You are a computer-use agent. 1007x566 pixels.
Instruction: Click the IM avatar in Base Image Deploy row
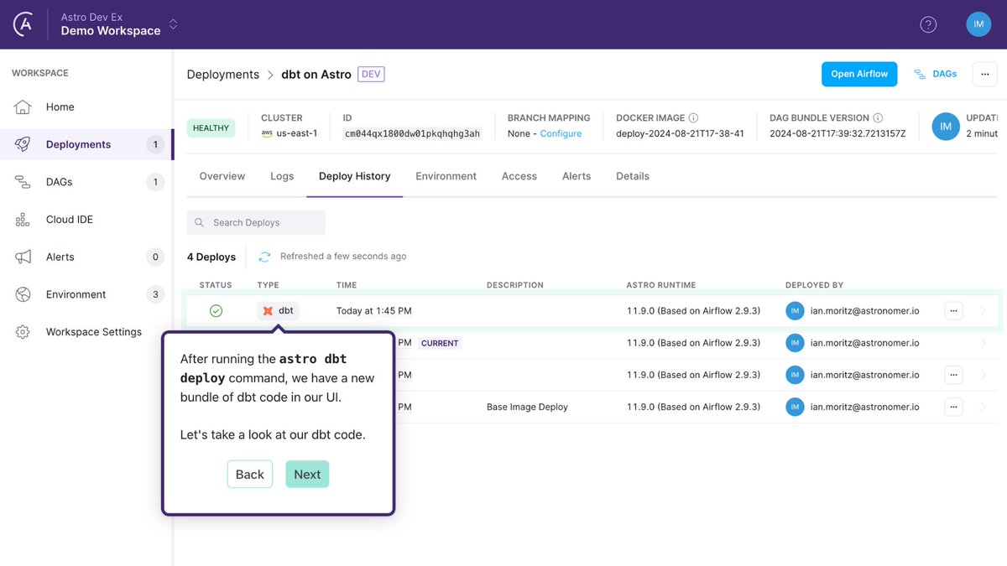[x=795, y=407]
